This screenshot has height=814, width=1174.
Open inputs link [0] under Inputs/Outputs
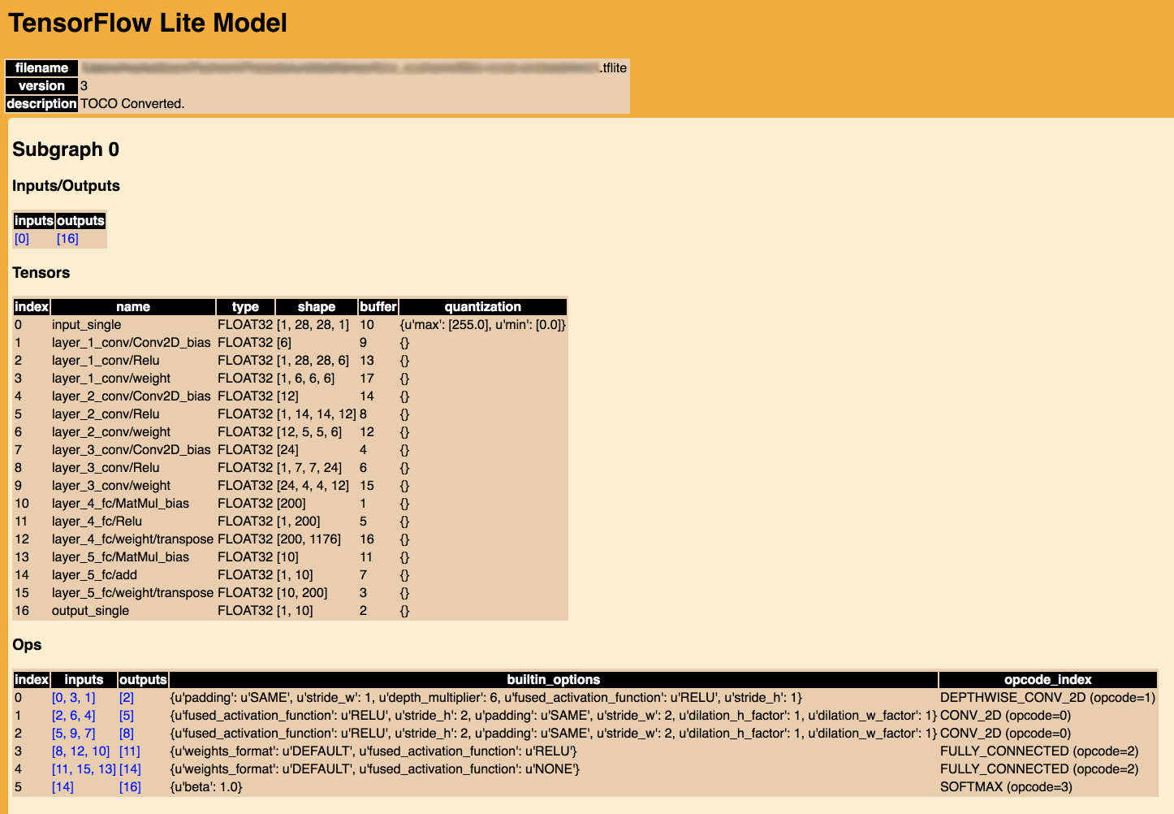(x=21, y=238)
